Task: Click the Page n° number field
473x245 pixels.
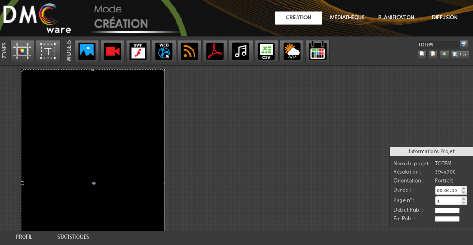Action: (448, 201)
